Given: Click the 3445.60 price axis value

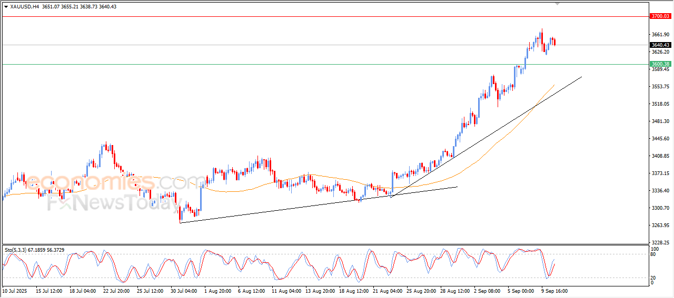Looking at the screenshot, I should [x=660, y=139].
